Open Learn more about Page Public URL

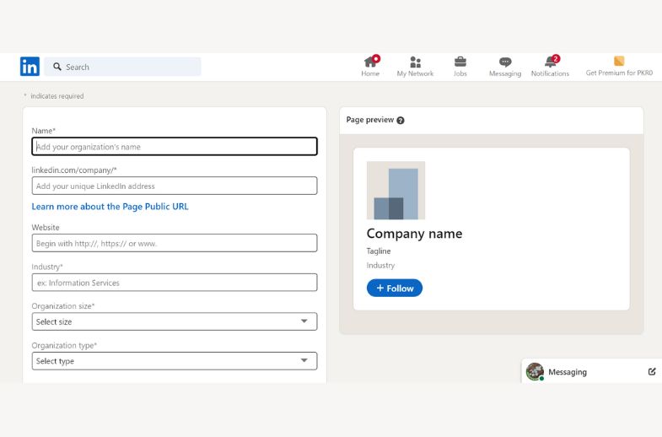[x=110, y=207]
